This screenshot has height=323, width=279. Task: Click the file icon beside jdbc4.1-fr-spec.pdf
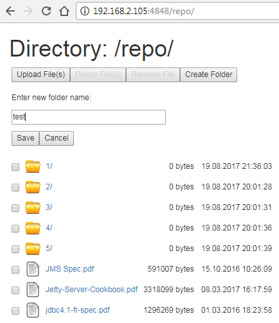pos(33,310)
